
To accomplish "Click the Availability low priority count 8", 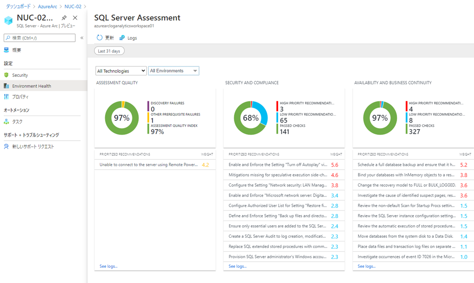I will (411, 120).
